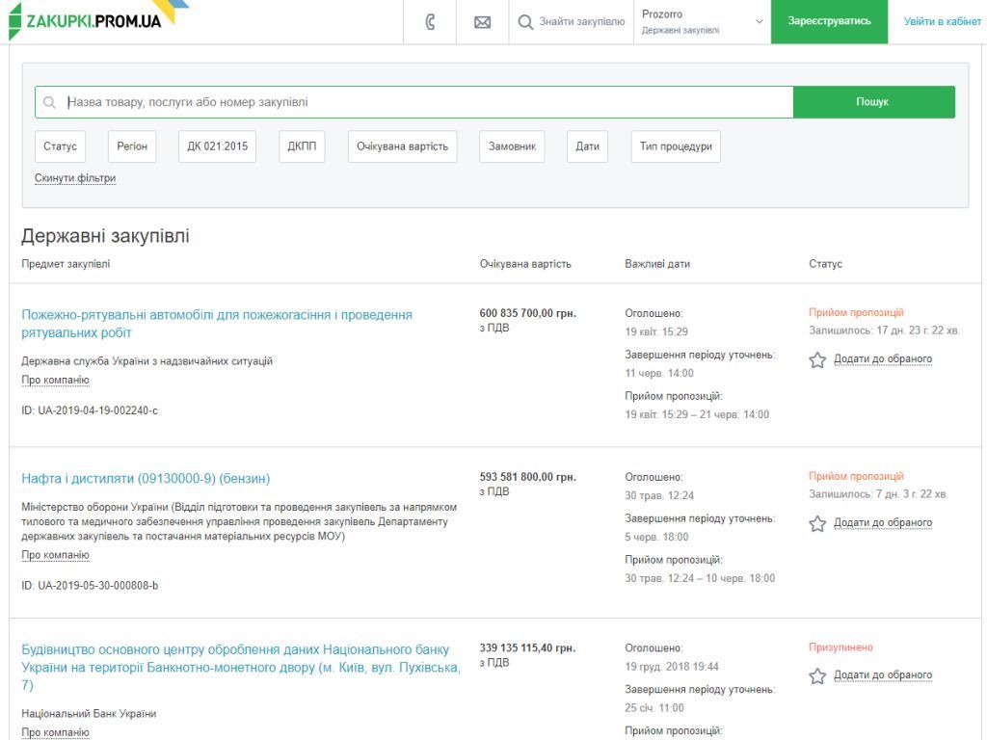Viewport: 987px width, 740px height.
Task: Click the Державні закупівлі heading
Action: click(x=105, y=236)
